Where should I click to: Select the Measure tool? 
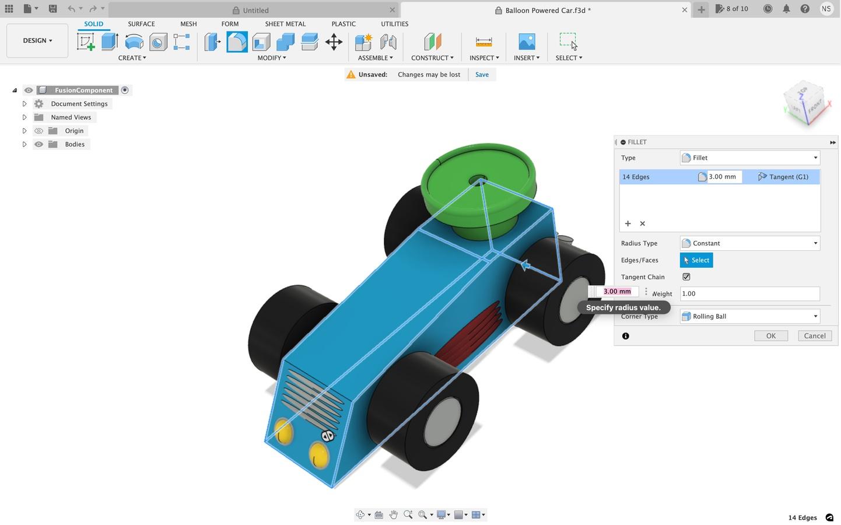tap(483, 42)
